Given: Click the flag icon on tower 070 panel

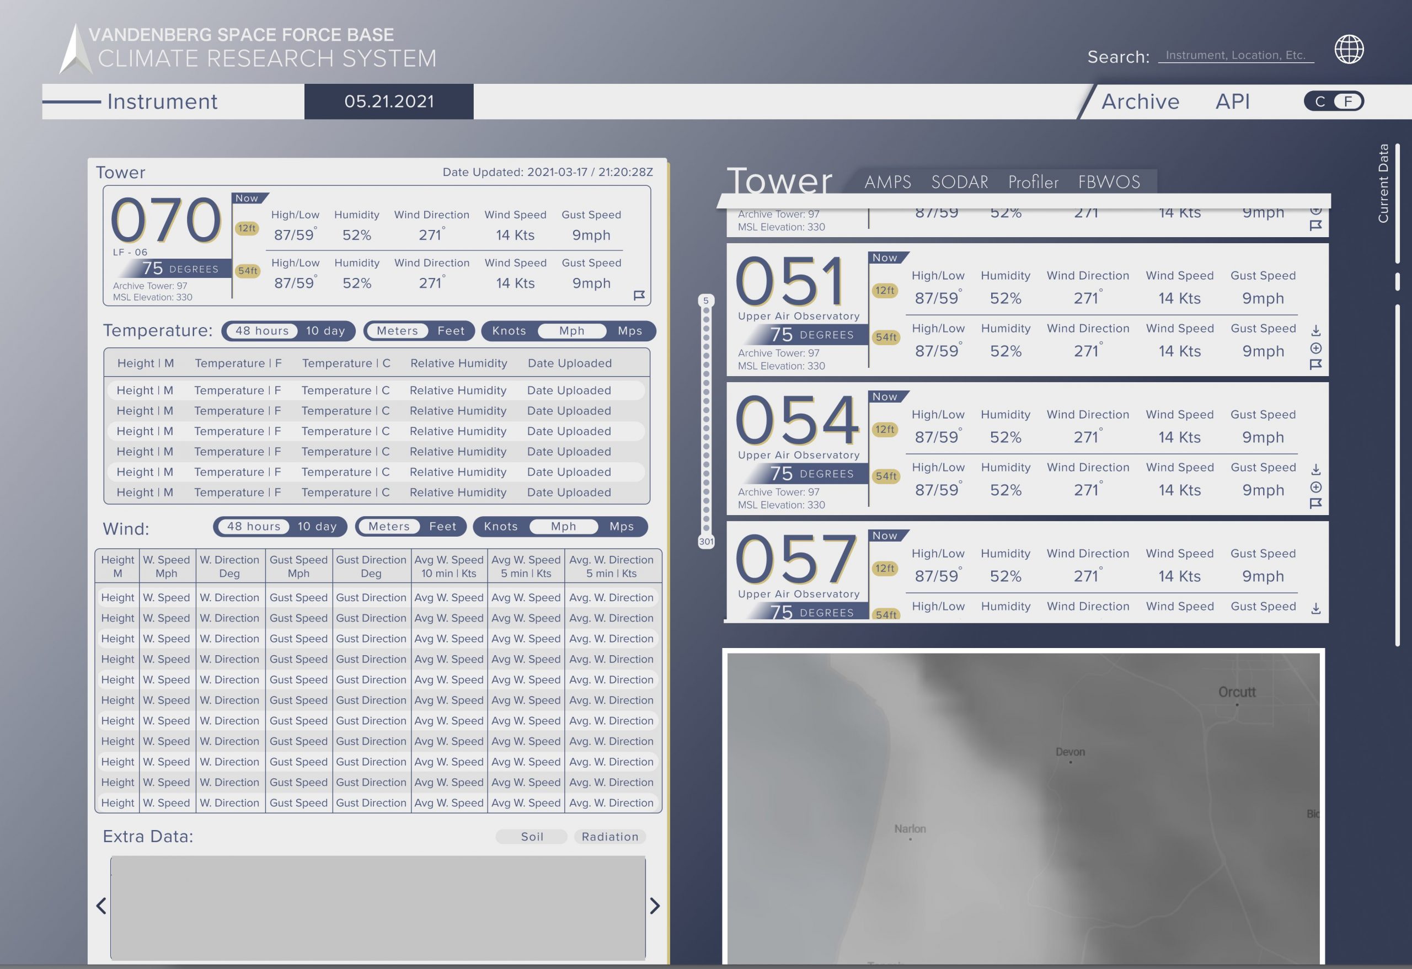Looking at the screenshot, I should [639, 295].
